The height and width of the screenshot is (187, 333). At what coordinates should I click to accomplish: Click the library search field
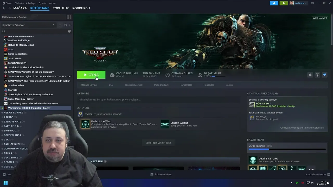tap(34, 31)
